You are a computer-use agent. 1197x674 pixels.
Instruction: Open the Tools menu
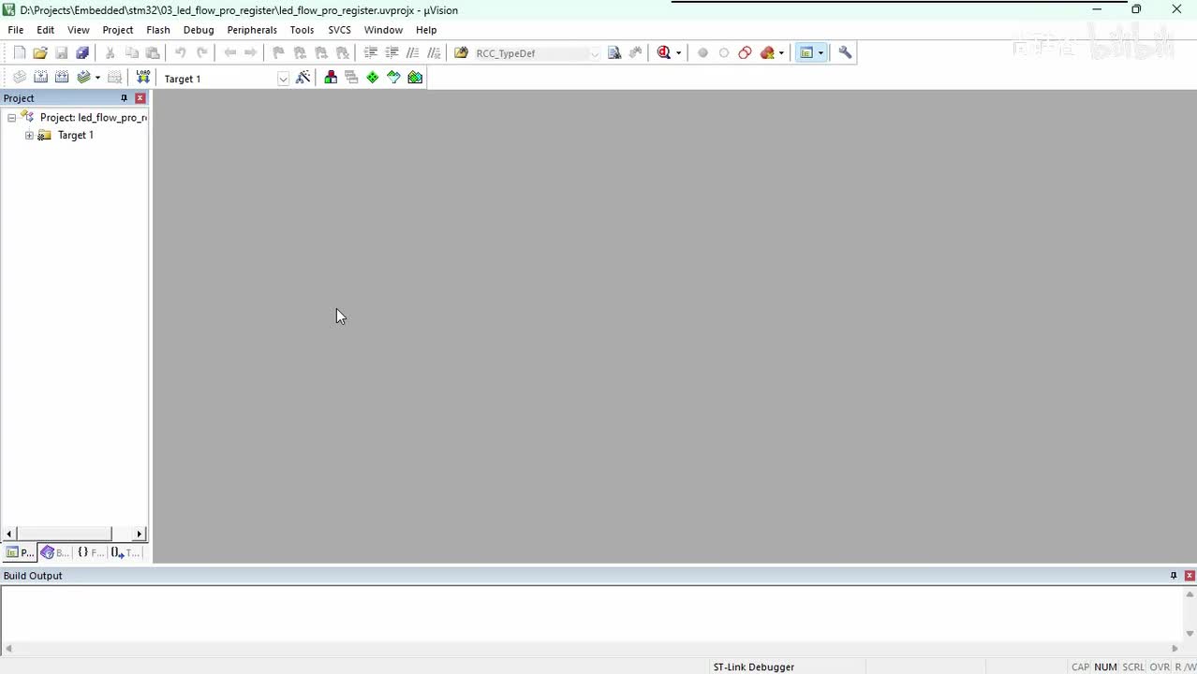click(302, 30)
